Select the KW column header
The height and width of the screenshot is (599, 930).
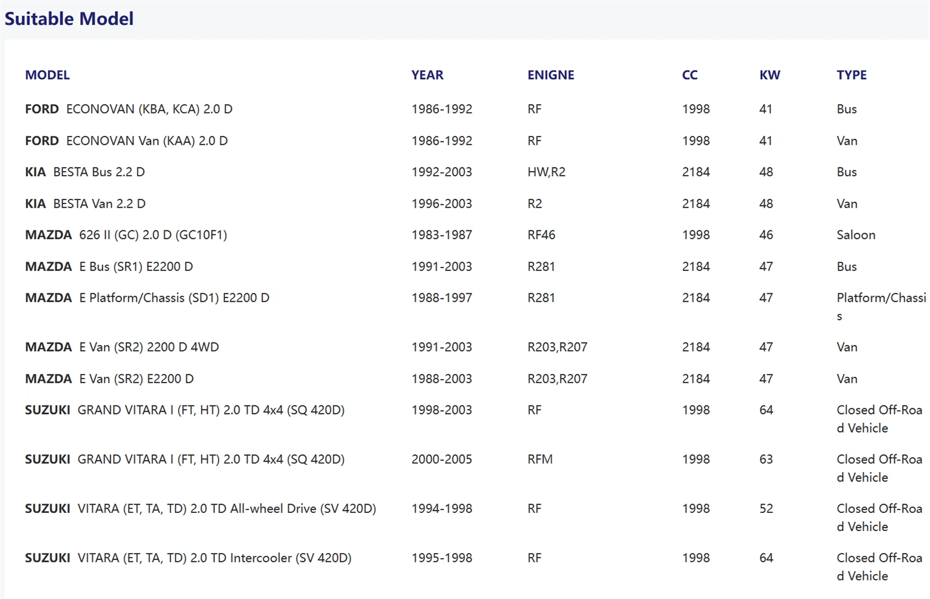[x=770, y=75]
